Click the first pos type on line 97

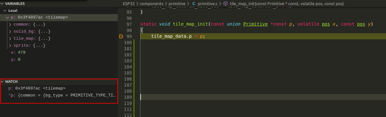coord(326,24)
